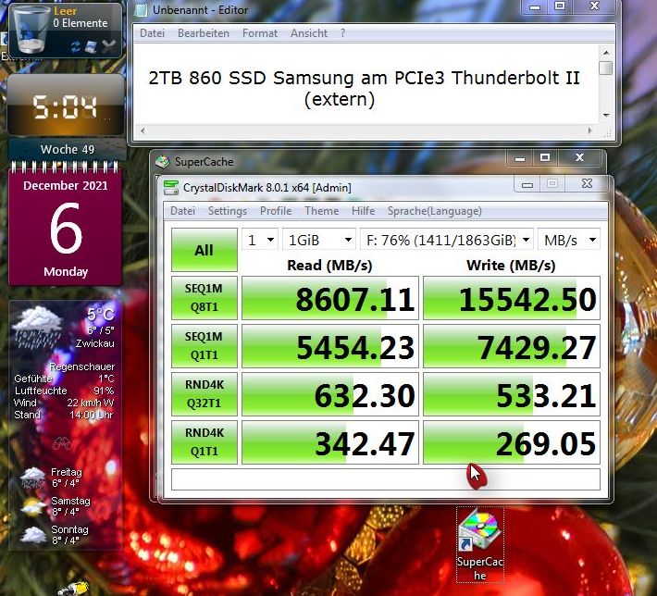
Task: Click the delete X icon on recycle gadget
Action: point(109,46)
